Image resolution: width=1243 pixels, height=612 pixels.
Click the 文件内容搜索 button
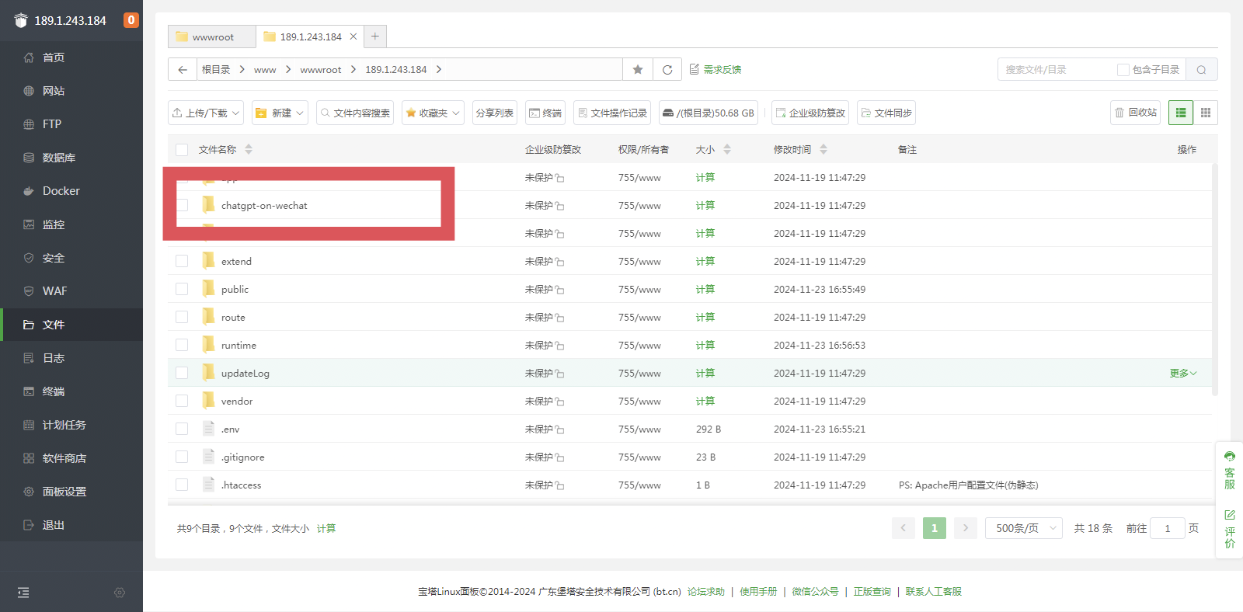coord(355,113)
